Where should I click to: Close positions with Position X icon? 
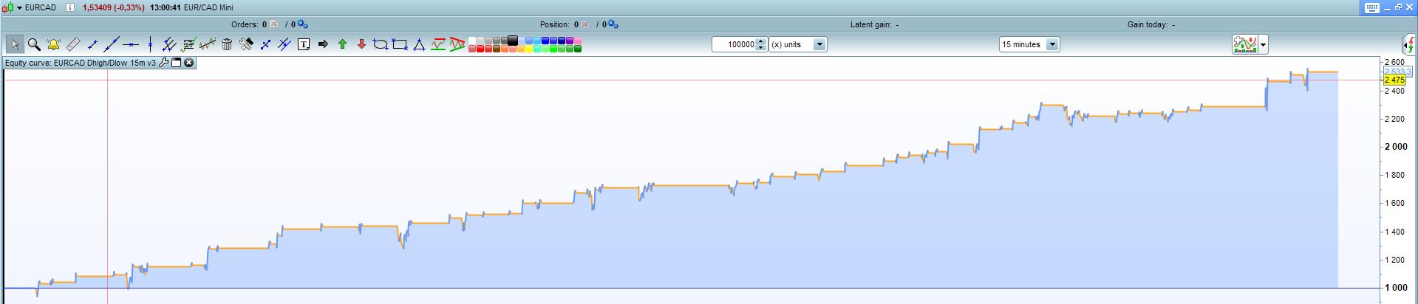584,24
